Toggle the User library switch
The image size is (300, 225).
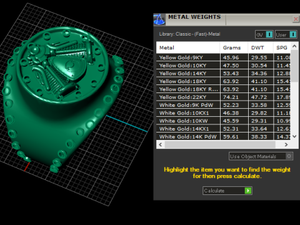(292, 34)
